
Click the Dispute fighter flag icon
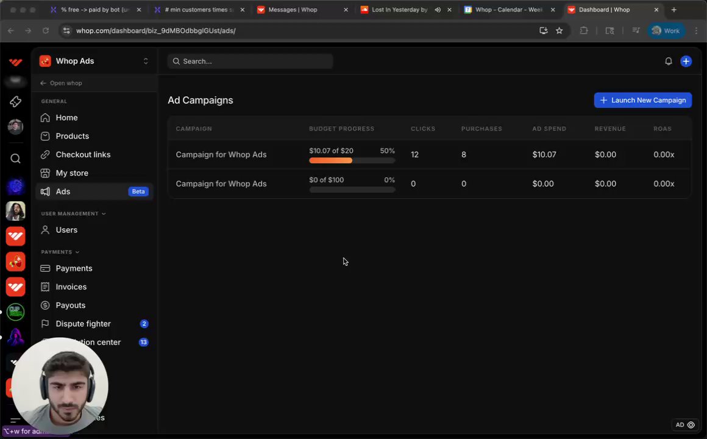coord(45,324)
